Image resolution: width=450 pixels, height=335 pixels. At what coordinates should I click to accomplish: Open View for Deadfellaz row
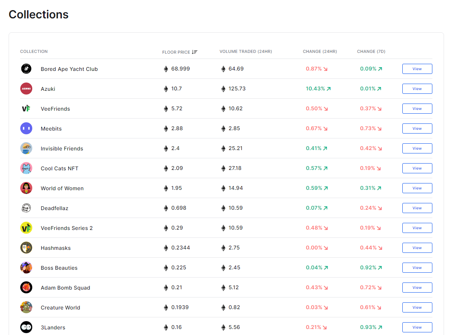[417, 208]
